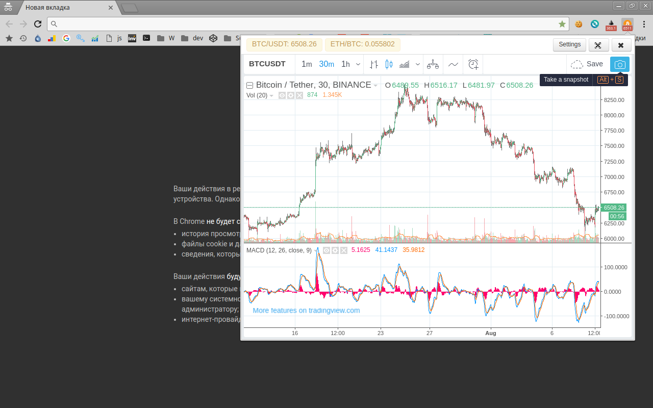Select the 30m timeframe
653x408 pixels.
point(326,64)
